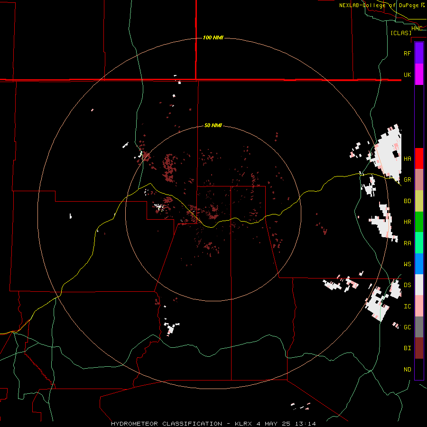The height and width of the screenshot is (427, 427).
Task: Click the brown BI legend color swatch
Action: tap(419, 348)
